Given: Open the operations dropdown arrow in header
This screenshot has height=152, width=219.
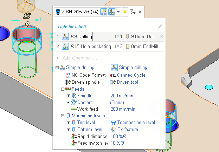Looking at the screenshot, I should (x=118, y=12).
